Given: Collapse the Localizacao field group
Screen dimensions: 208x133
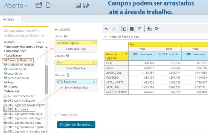Looking at the screenshot, I should pyautogui.click(x=5, y=55).
